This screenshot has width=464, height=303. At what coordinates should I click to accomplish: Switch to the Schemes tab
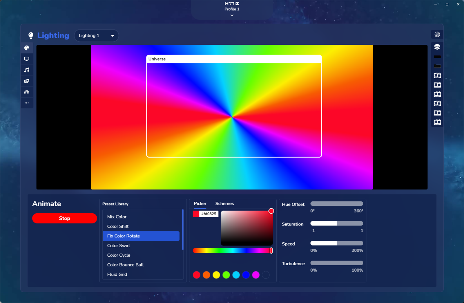[x=224, y=203]
